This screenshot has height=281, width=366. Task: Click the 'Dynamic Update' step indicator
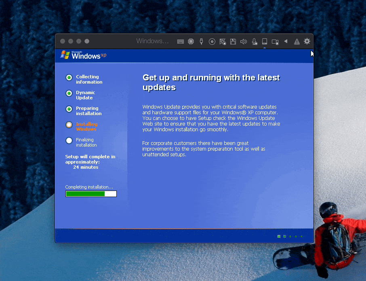coord(69,93)
